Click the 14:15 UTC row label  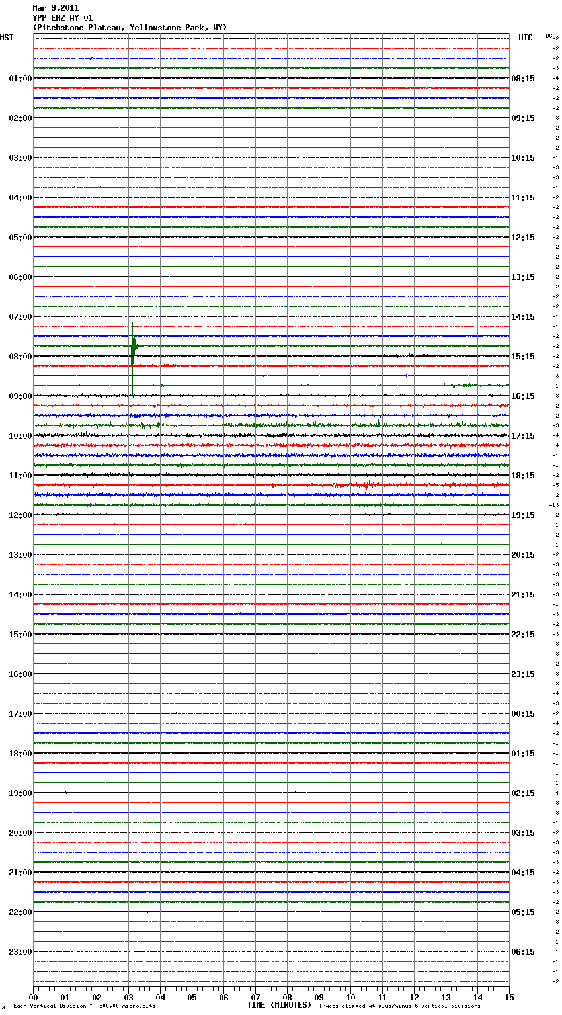pos(523,317)
